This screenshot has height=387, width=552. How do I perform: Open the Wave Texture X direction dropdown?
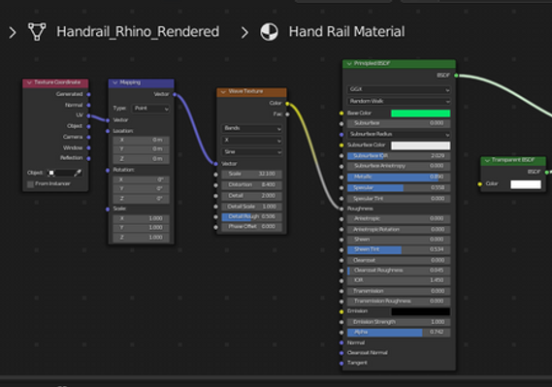click(251, 140)
